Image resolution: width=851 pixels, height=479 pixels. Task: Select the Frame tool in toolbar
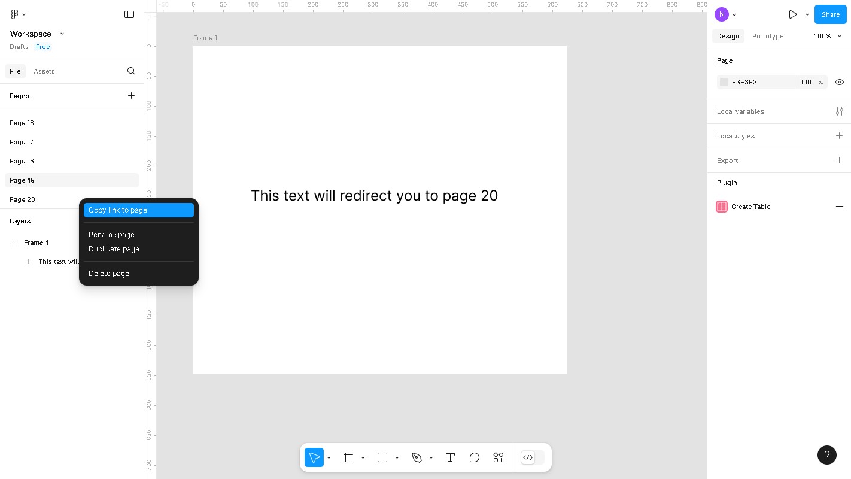(348, 457)
